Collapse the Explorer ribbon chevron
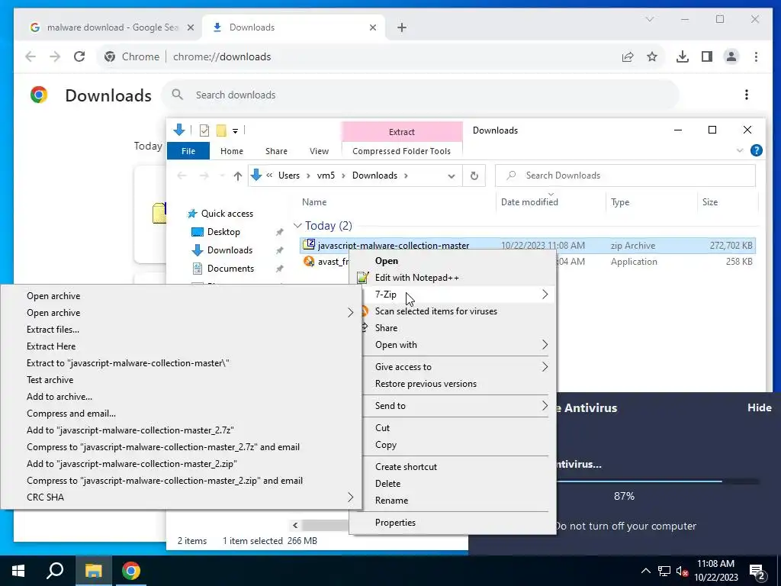Image resolution: width=781 pixels, height=586 pixels. [x=740, y=150]
